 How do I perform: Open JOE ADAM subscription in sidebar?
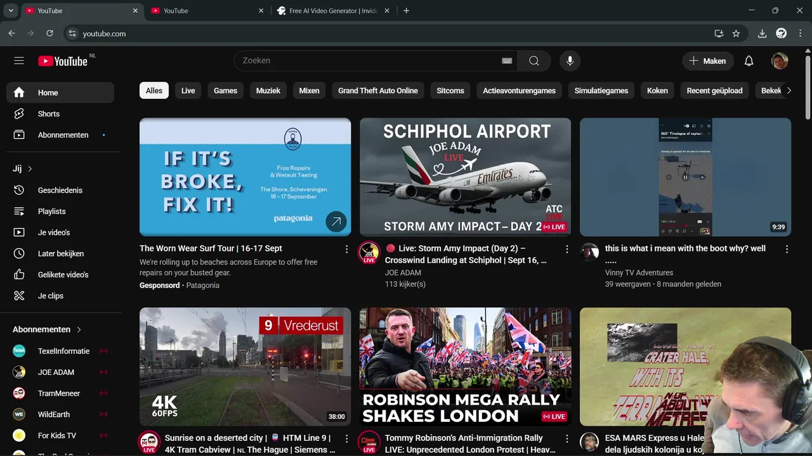tap(60, 372)
